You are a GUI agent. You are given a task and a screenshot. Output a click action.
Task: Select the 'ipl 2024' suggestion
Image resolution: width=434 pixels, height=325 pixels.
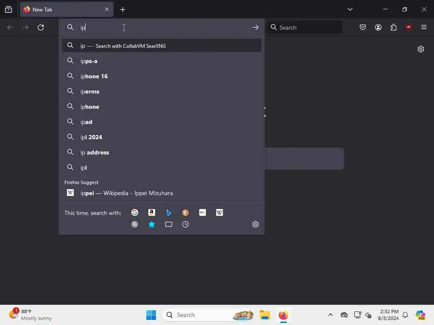pos(161,137)
